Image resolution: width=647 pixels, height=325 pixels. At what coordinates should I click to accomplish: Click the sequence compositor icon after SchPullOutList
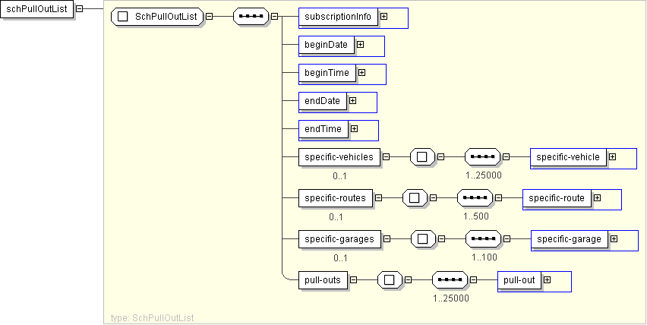click(251, 17)
